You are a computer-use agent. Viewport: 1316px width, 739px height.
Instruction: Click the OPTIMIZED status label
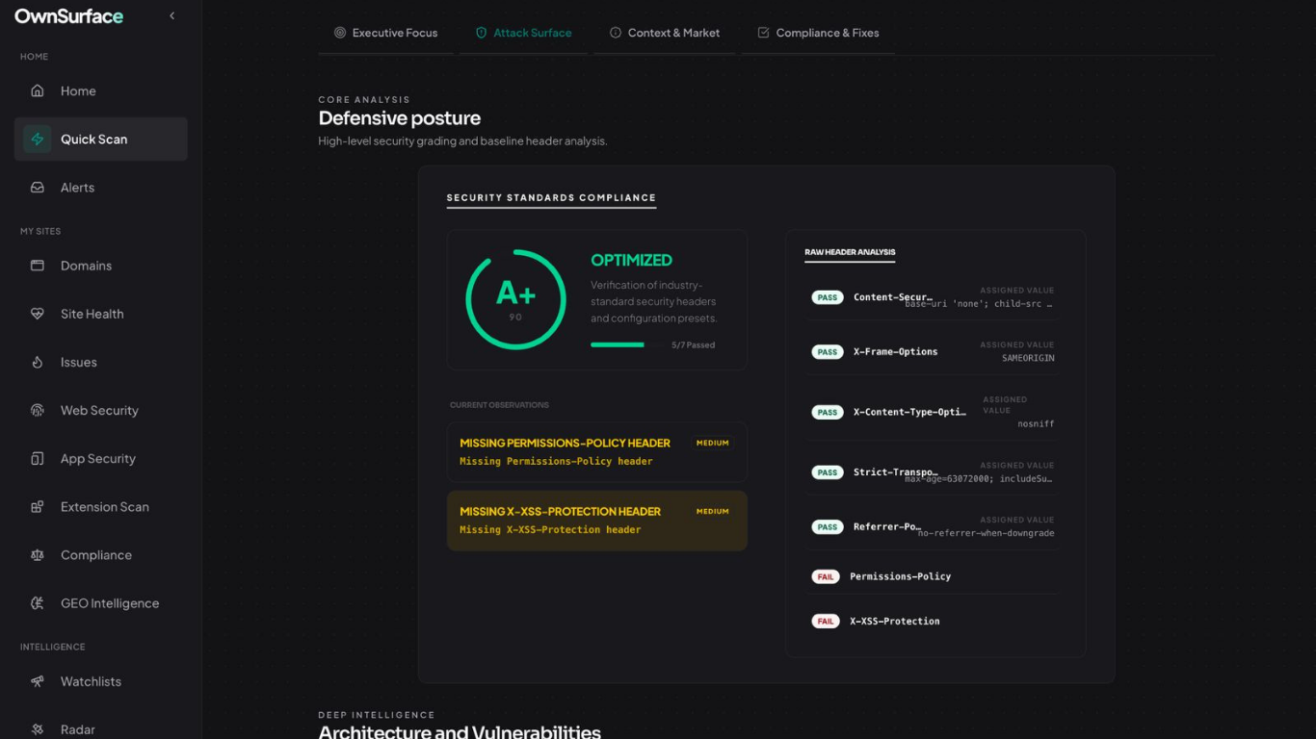[631, 260]
